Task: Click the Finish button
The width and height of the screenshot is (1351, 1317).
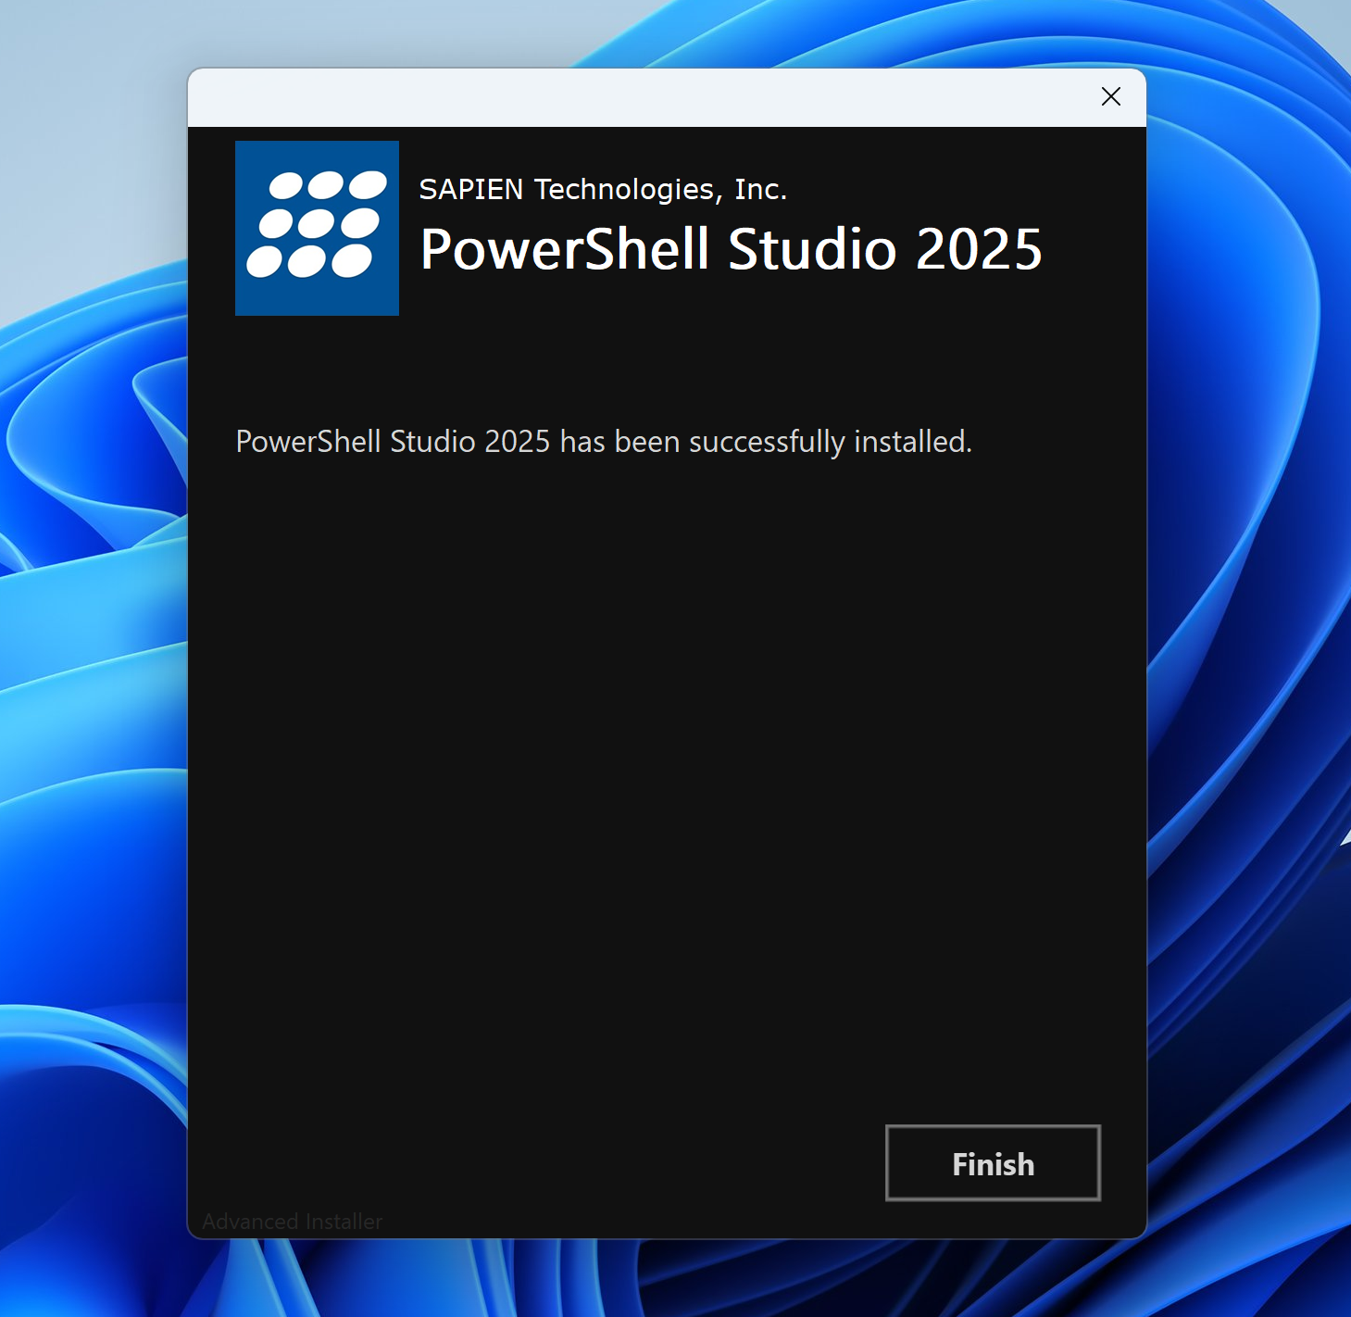Action: (993, 1163)
